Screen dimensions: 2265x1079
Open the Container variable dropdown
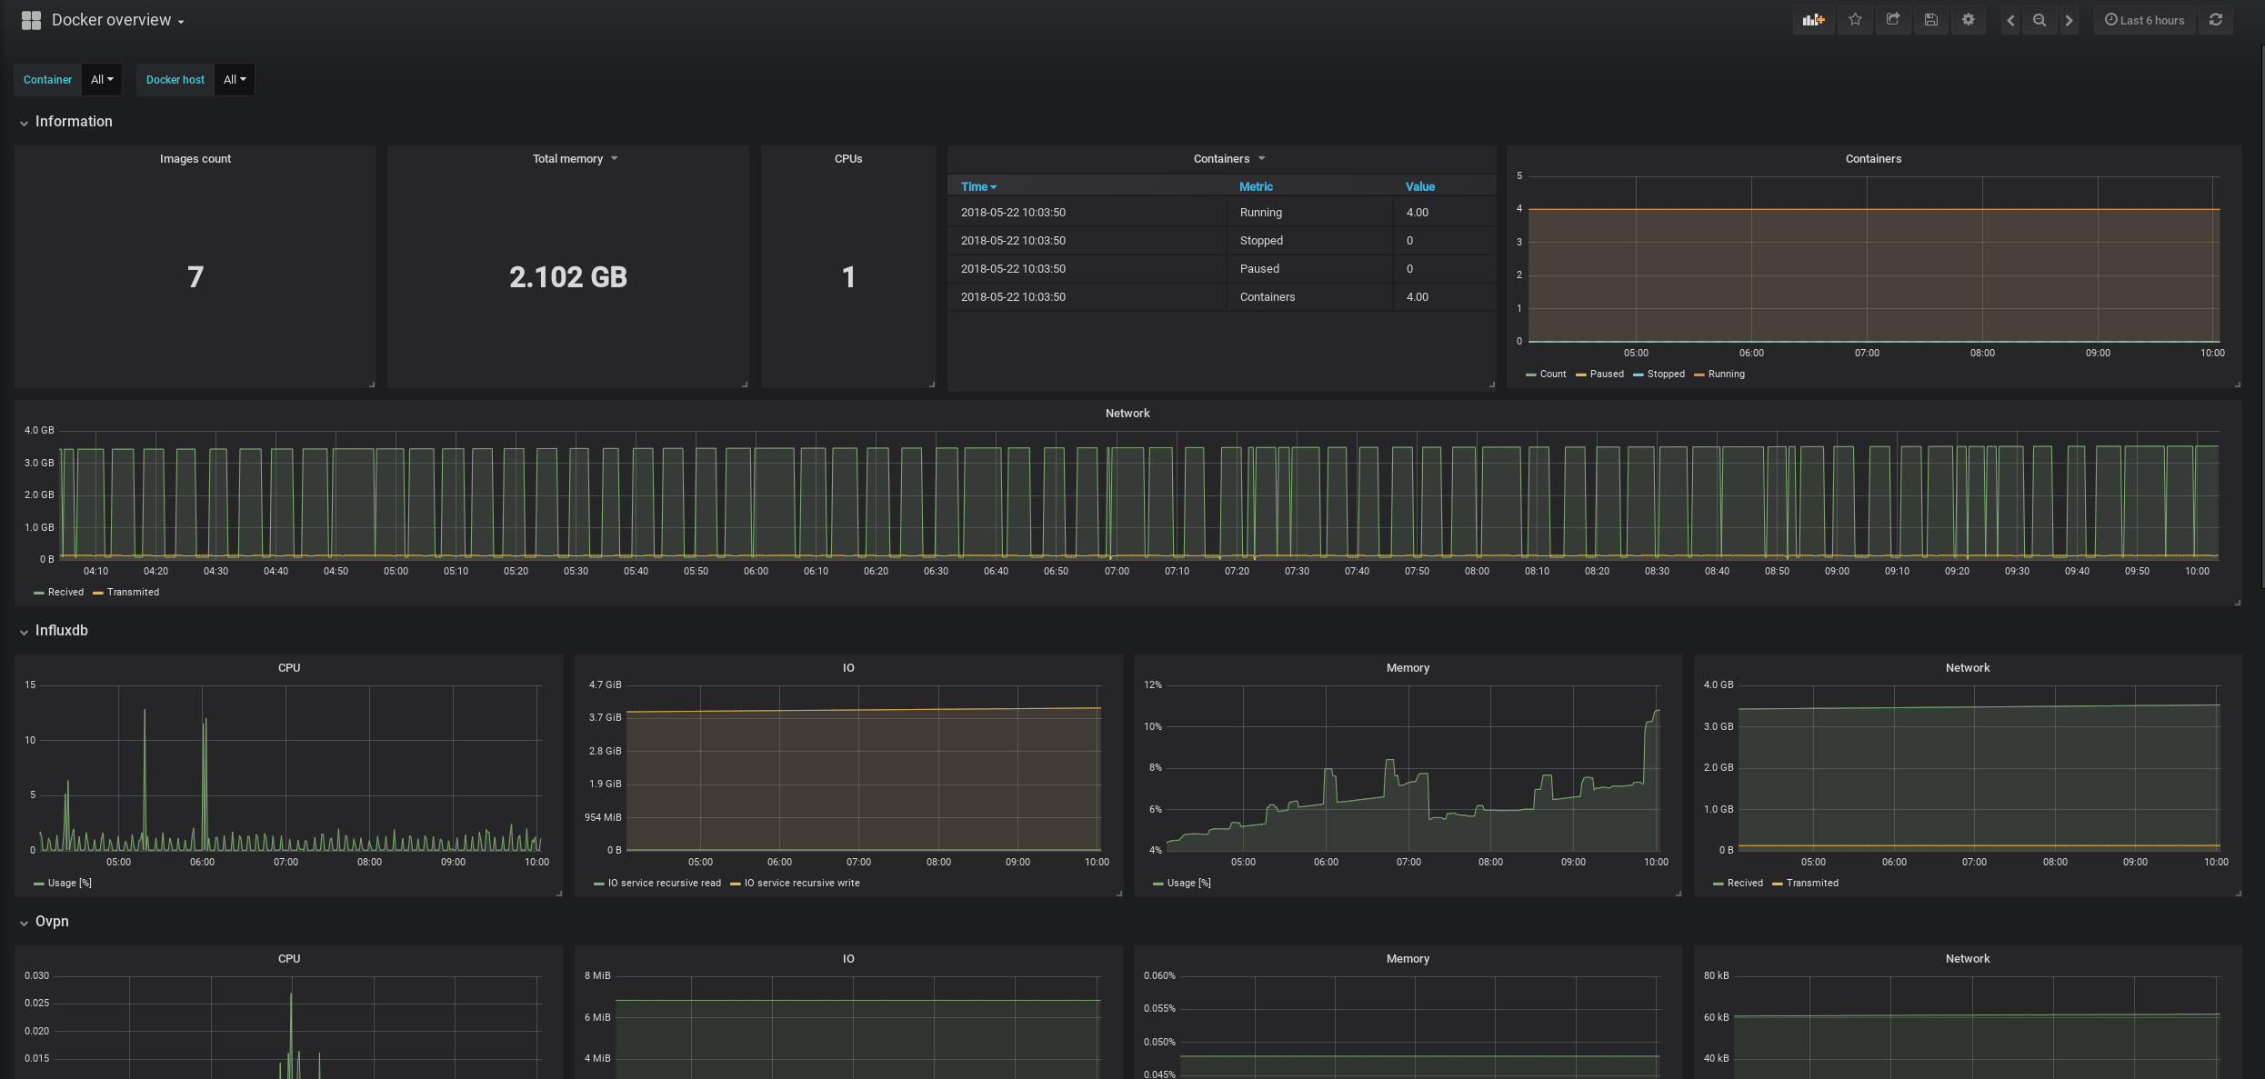[x=102, y=80]
